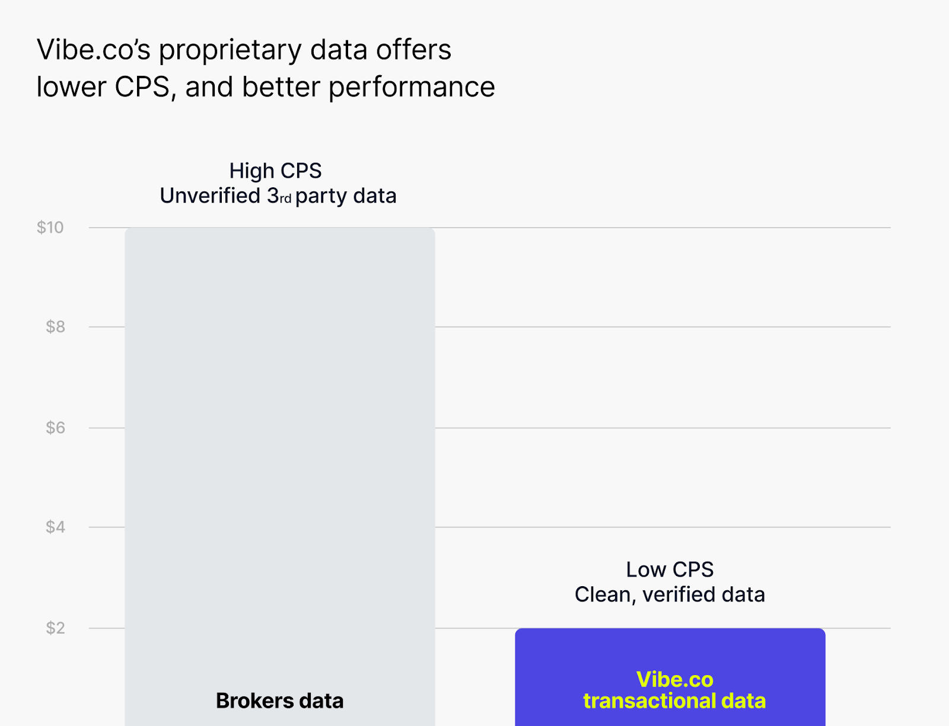The image size is (949, 726).
Task: Click the word 'performance' in the title
Action: tap(412, 88)
